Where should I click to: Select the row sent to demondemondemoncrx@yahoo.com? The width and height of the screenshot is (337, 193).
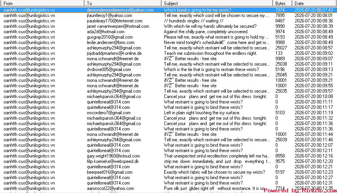click(168, 10)
